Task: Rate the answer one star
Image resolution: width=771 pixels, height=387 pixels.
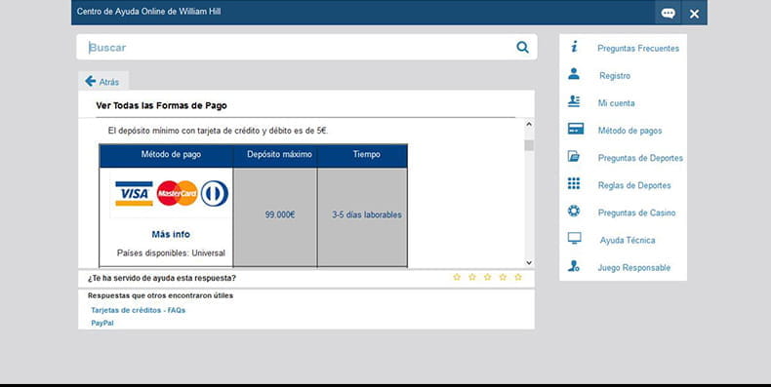Action: 457,277
